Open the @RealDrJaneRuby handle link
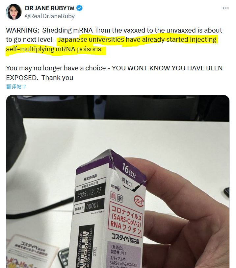 (50, 16)
